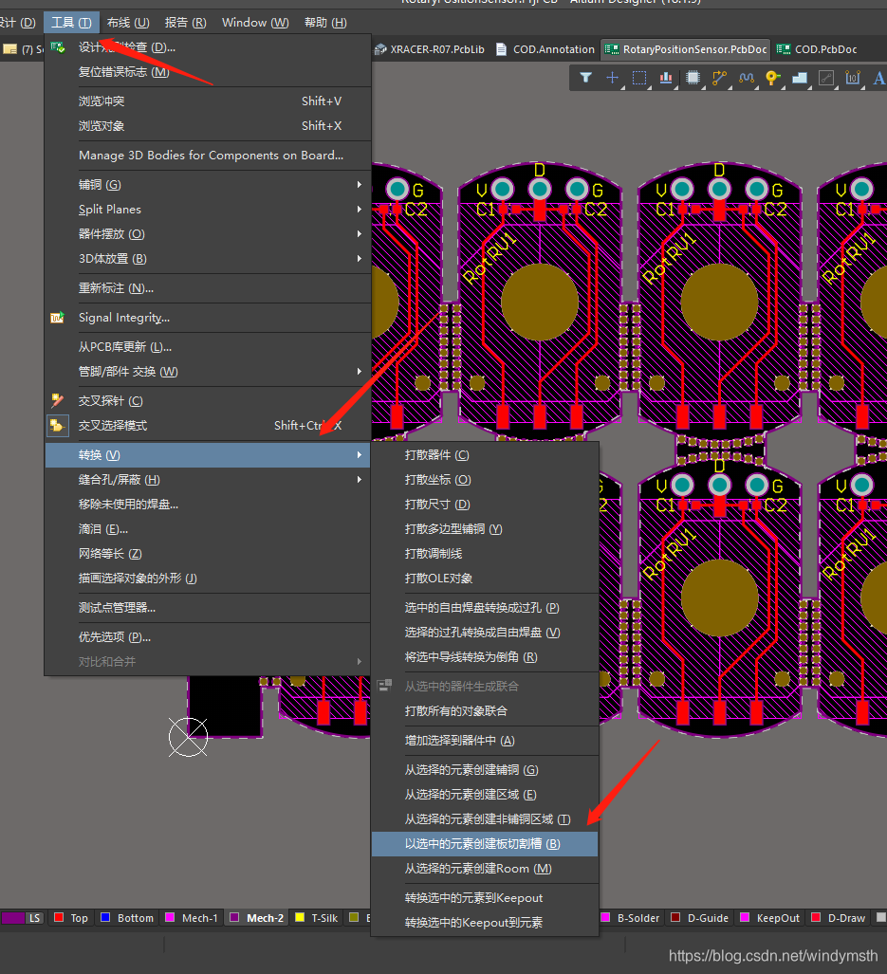This screenshot has height=974, width=887.
Task: Click the yellow T-Silk color swatch
Action: click(x=300, y=917)
